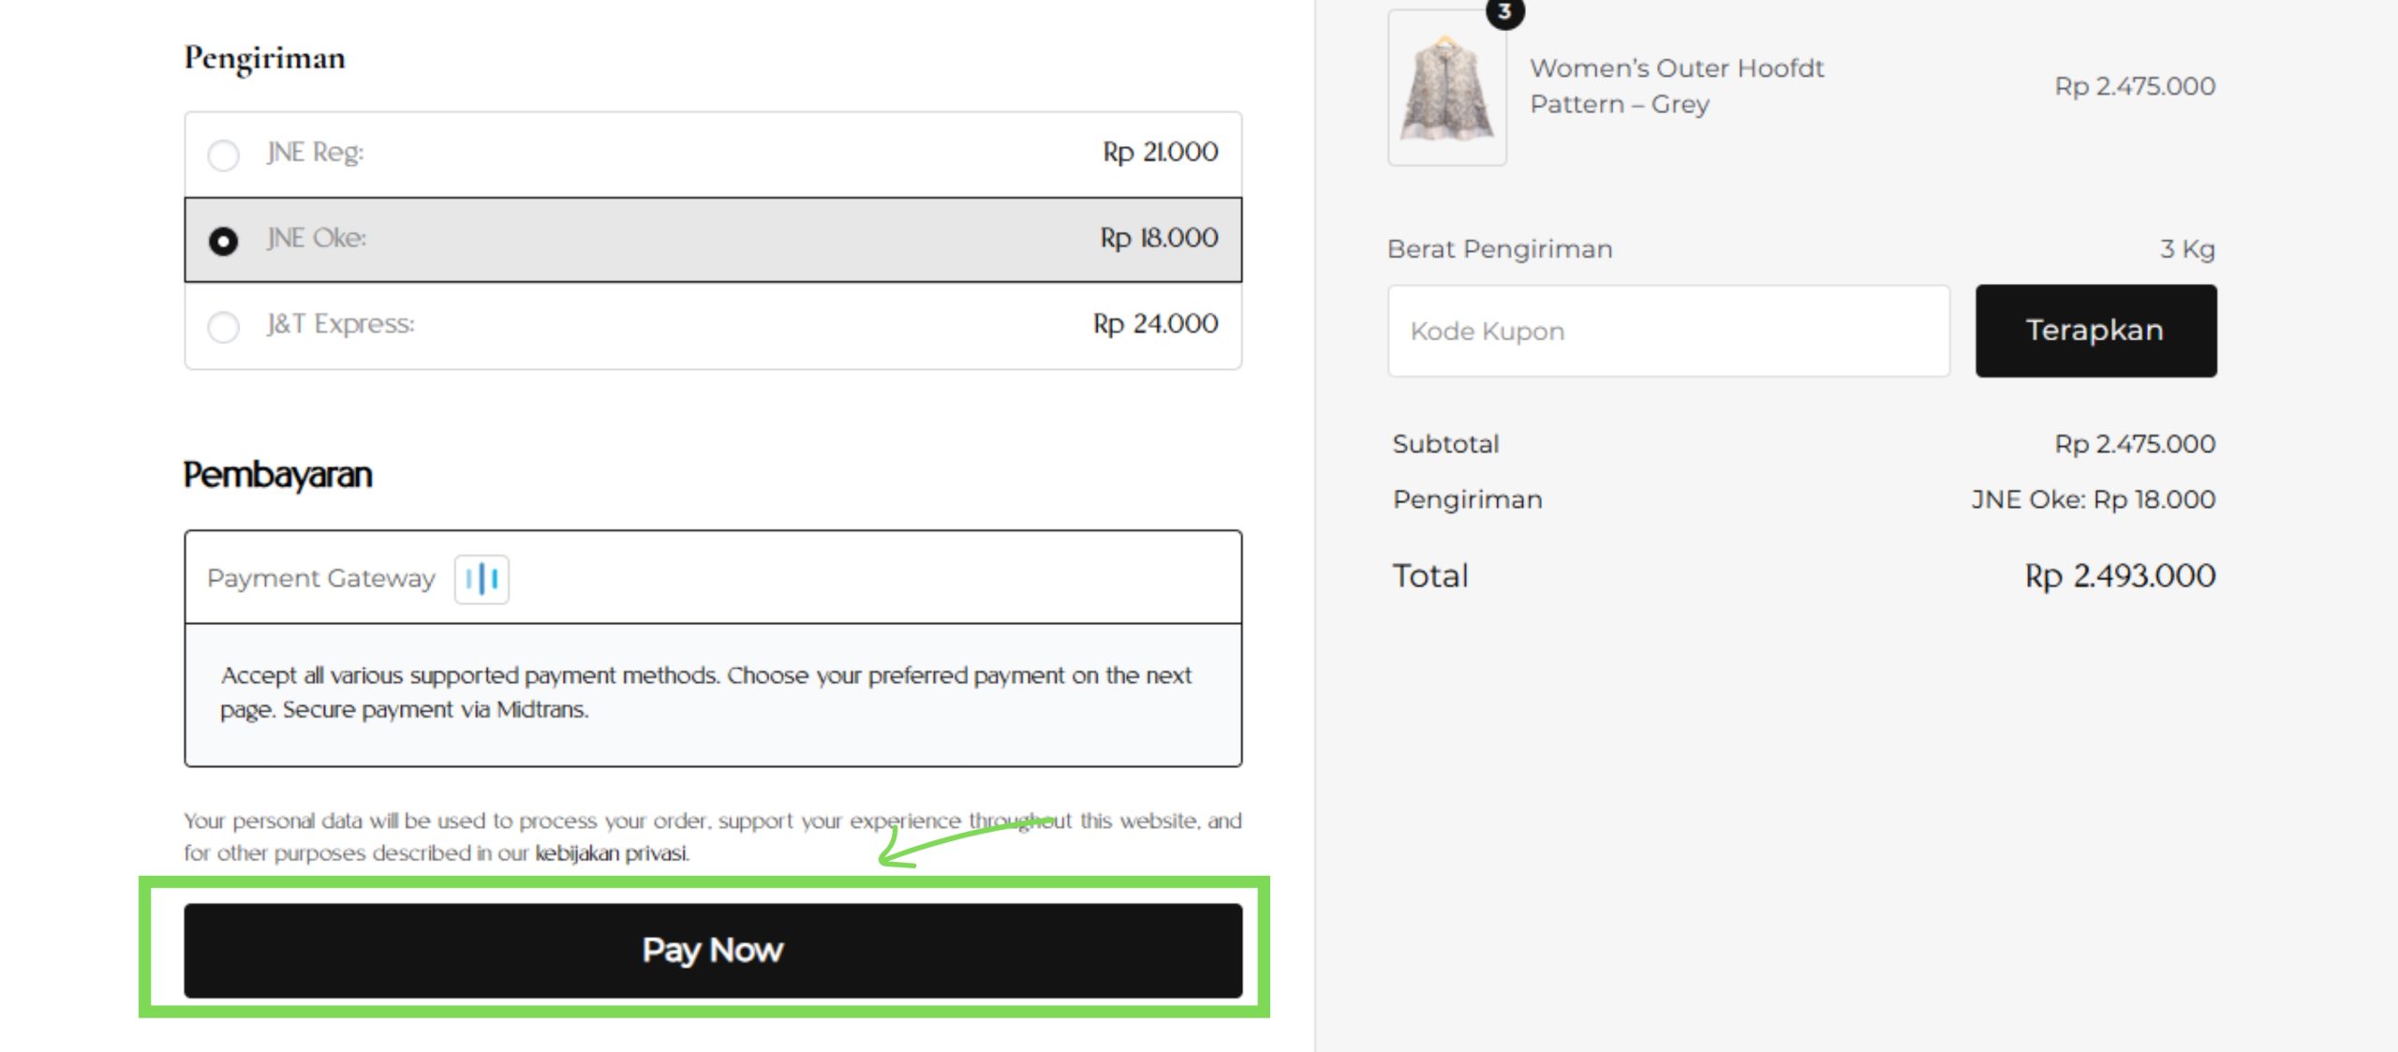
Task: Select the JNE Reg shipping radio button
Action: [x=223, y=155]
